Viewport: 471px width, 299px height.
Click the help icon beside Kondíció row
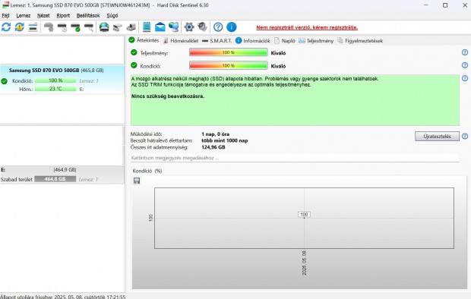tap(465, 65)
